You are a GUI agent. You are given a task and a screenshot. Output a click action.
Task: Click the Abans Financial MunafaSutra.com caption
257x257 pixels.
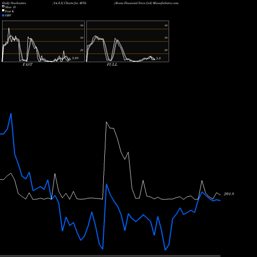(146, 3)
